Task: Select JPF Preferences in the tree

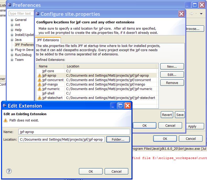Action: tap(24, 45)
